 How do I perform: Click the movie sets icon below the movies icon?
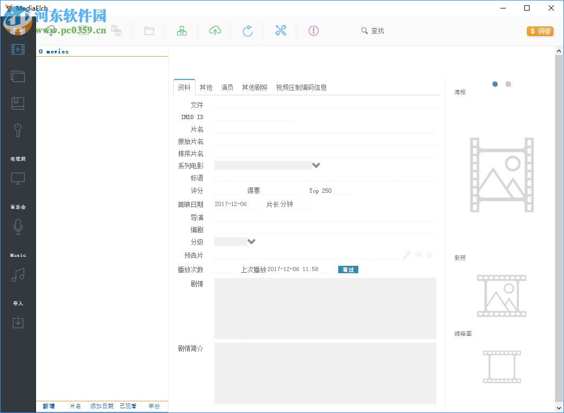[x=18, y=76]
